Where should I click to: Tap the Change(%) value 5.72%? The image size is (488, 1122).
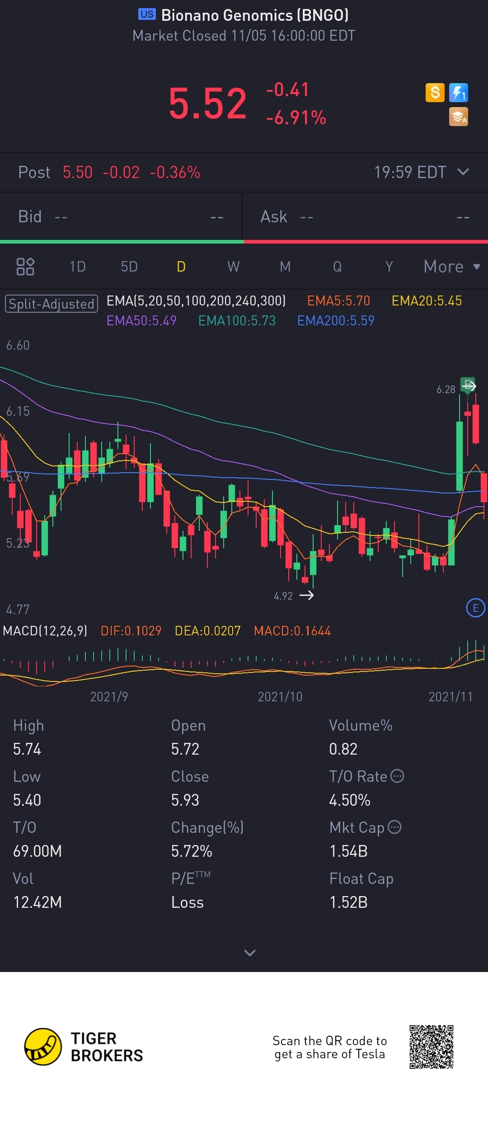pyautogui.click(x=192, y=851)
